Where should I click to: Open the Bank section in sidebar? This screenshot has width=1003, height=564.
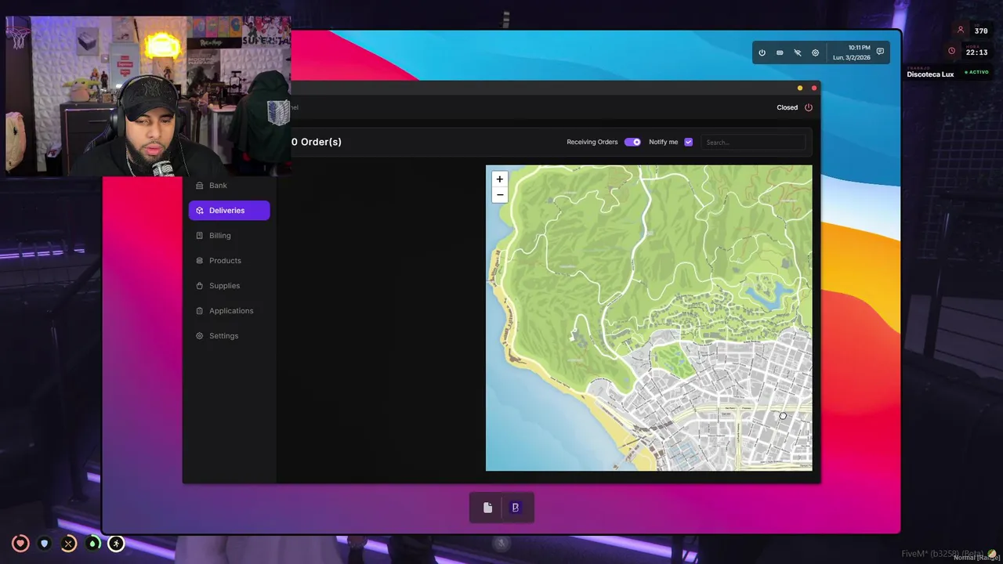[x=229, y=186]
